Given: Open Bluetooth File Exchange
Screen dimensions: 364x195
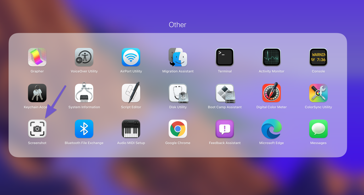Looking at the screenshot, I should coord(84,129).
